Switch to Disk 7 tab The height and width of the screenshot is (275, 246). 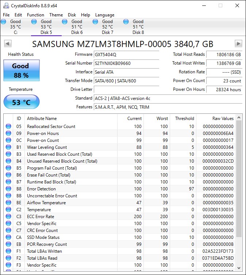click(108, 27)
